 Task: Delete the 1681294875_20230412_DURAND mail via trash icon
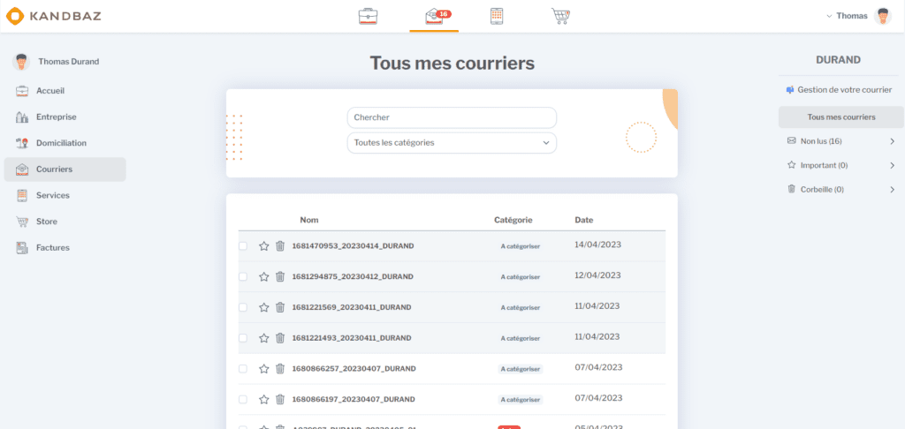(280, 277)
